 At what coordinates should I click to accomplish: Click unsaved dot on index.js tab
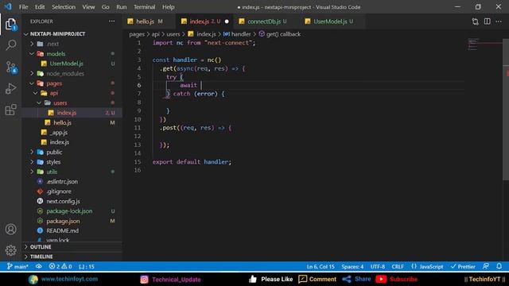(x=227, y=21)
